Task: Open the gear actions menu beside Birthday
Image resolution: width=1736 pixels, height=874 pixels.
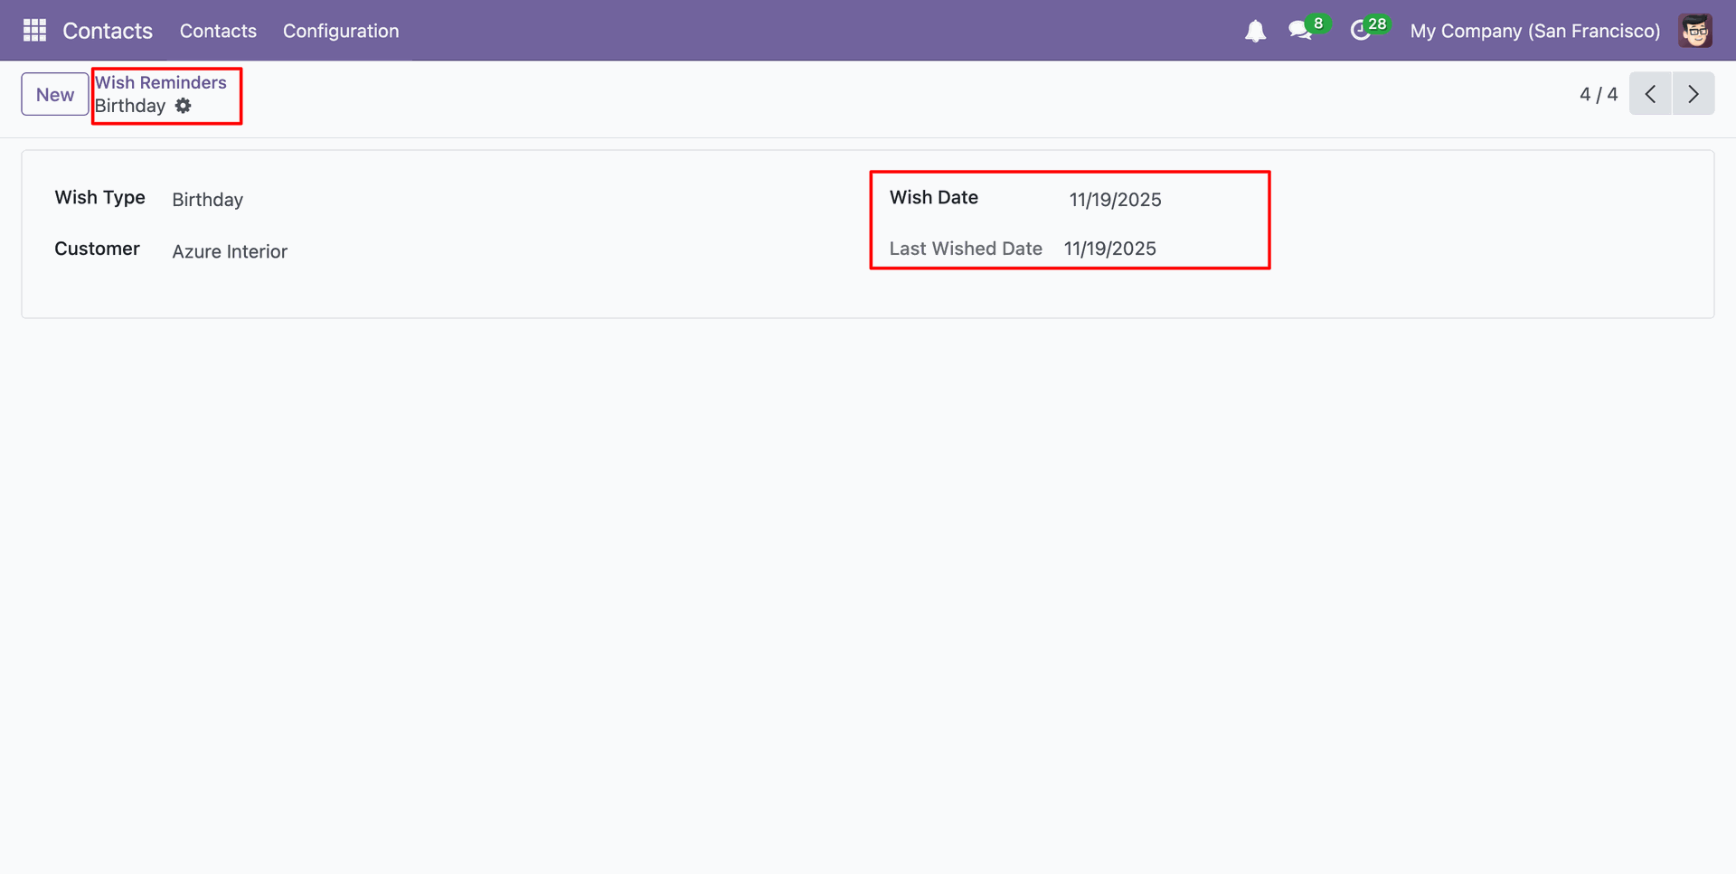Action: 184,106
